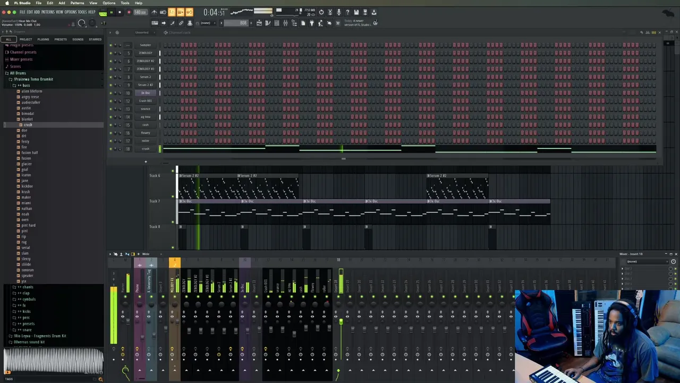Pause playback with the pause button
The height and width of the screenshot is (383, 680).
(x=112, y=12)
